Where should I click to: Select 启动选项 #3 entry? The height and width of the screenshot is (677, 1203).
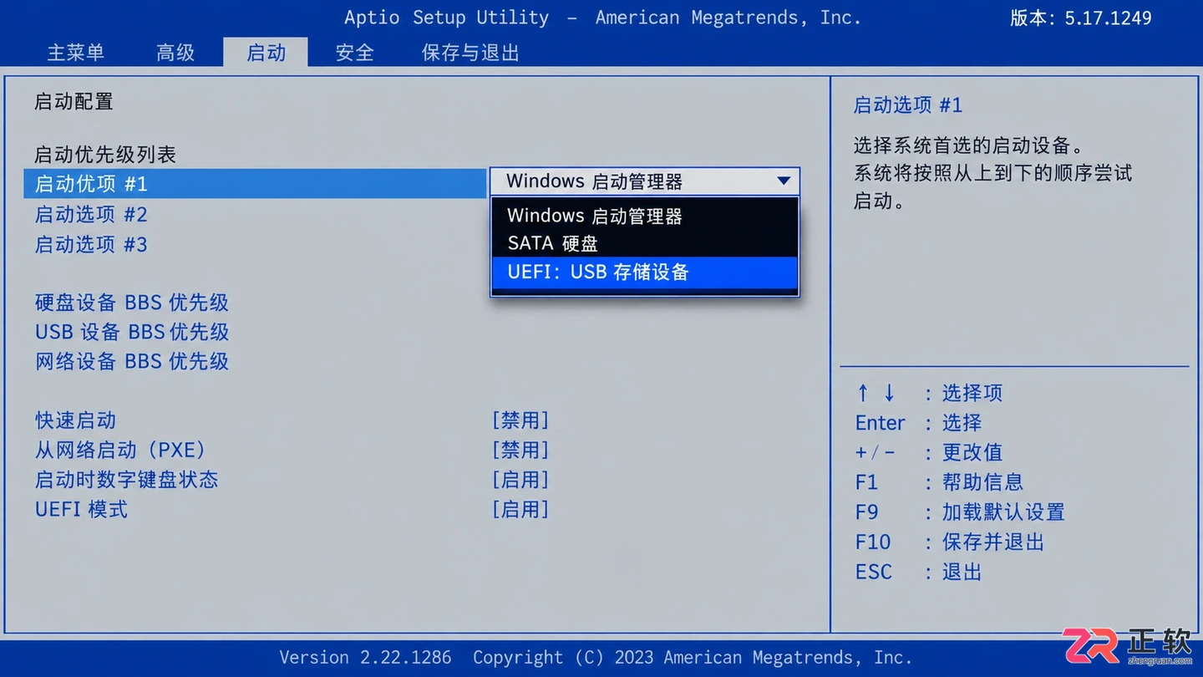(91, 245)
